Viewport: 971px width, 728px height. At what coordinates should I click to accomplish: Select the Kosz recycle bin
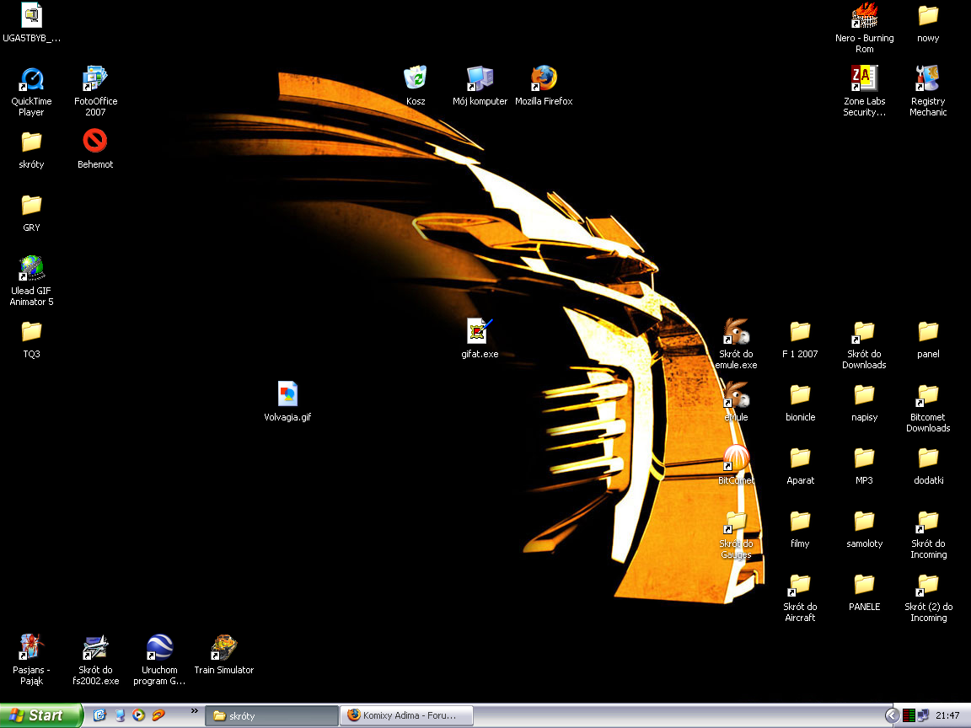pyautogui.click(x=416, y=79)
